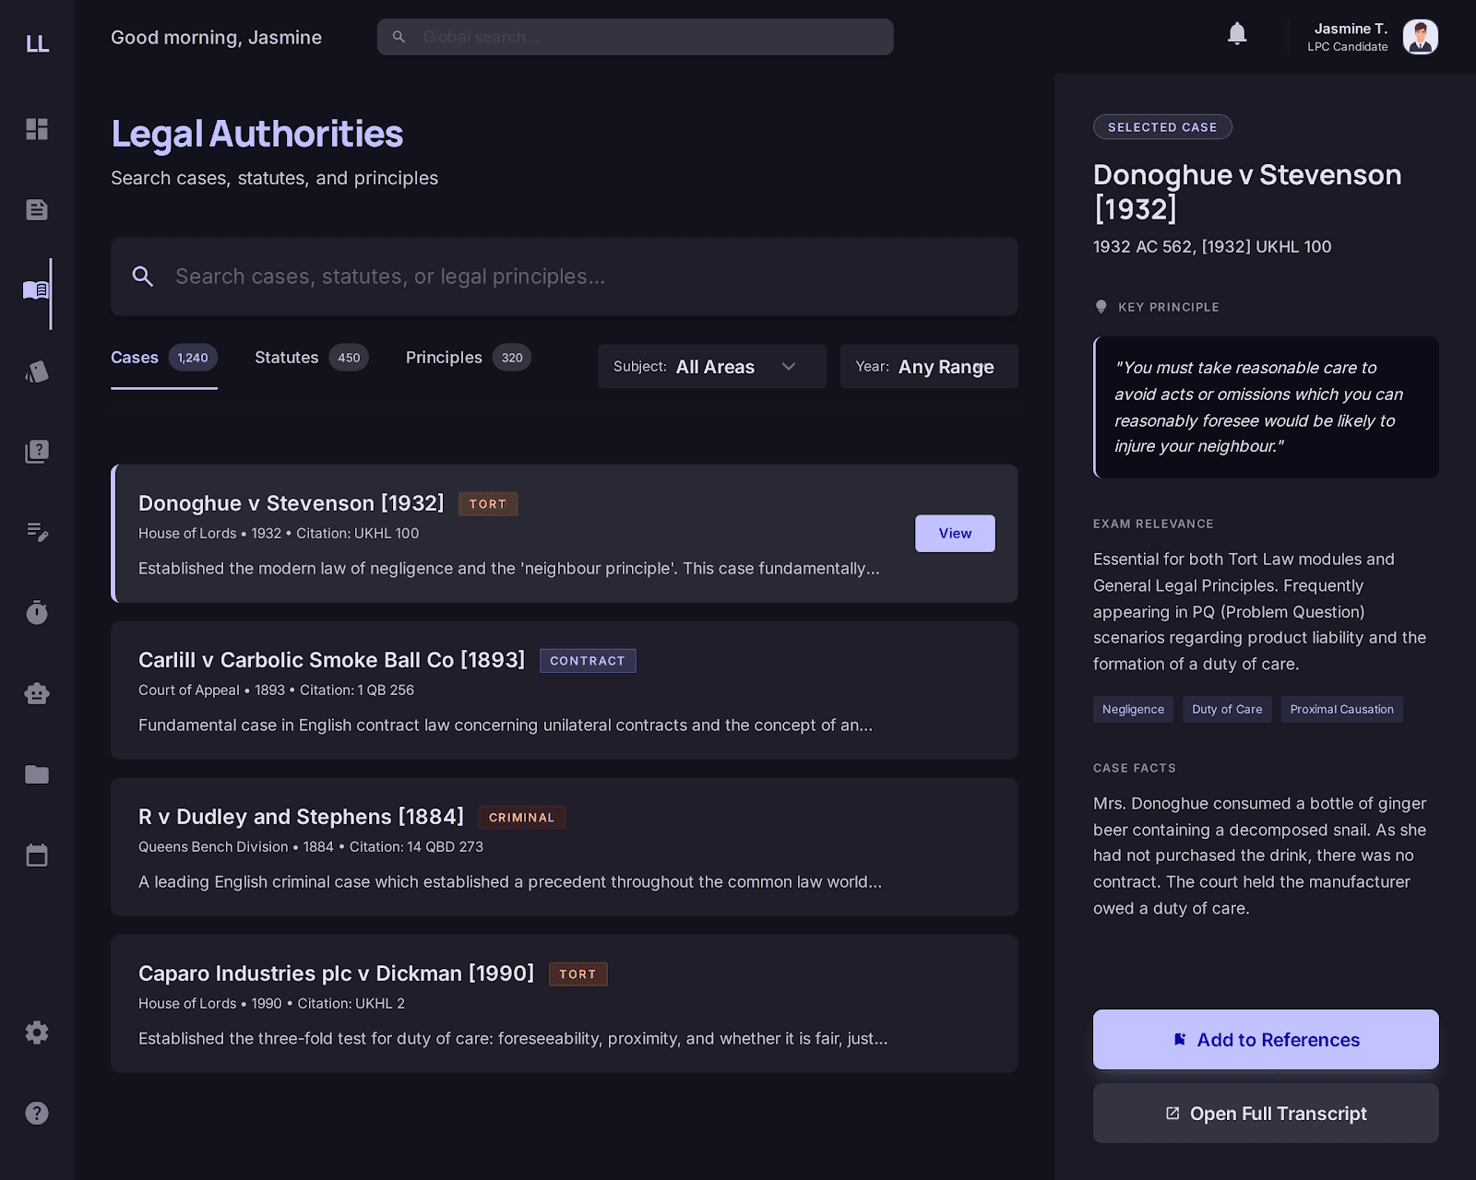Expand the Subject All Areas dropdown
This screenshot has height=1180, width=1476.
pos(711,367)
